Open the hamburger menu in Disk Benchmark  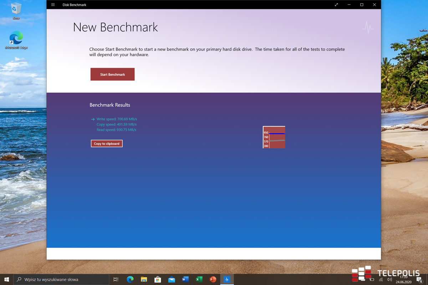(53, 5)
